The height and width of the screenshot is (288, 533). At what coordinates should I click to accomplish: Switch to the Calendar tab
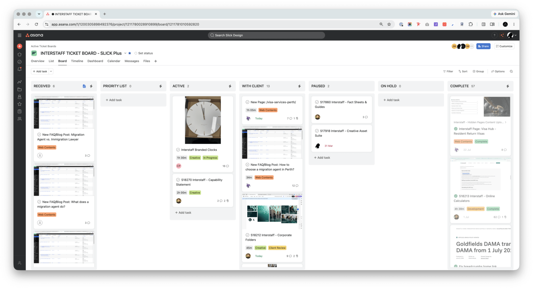[114, 61]
